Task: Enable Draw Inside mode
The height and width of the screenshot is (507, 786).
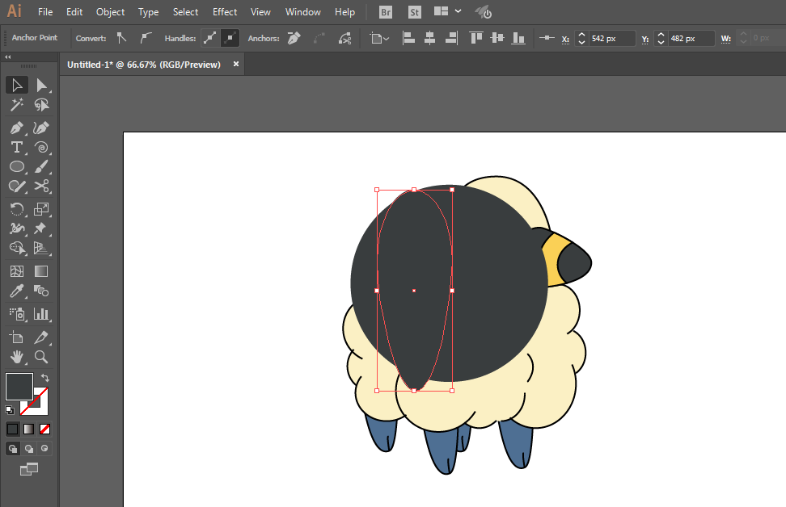Action: click(x=44, y=448)
